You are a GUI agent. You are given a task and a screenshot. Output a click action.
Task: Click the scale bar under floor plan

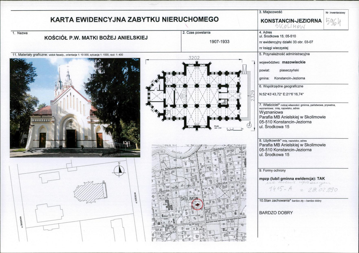tap(235, 129)
